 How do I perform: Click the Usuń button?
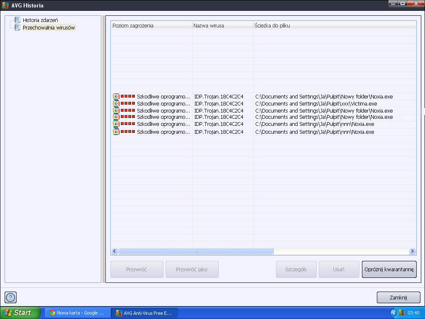pos(339,269)
